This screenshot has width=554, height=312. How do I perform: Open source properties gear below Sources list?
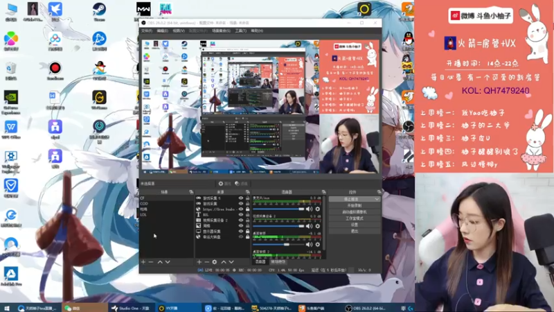pos(215,262)
